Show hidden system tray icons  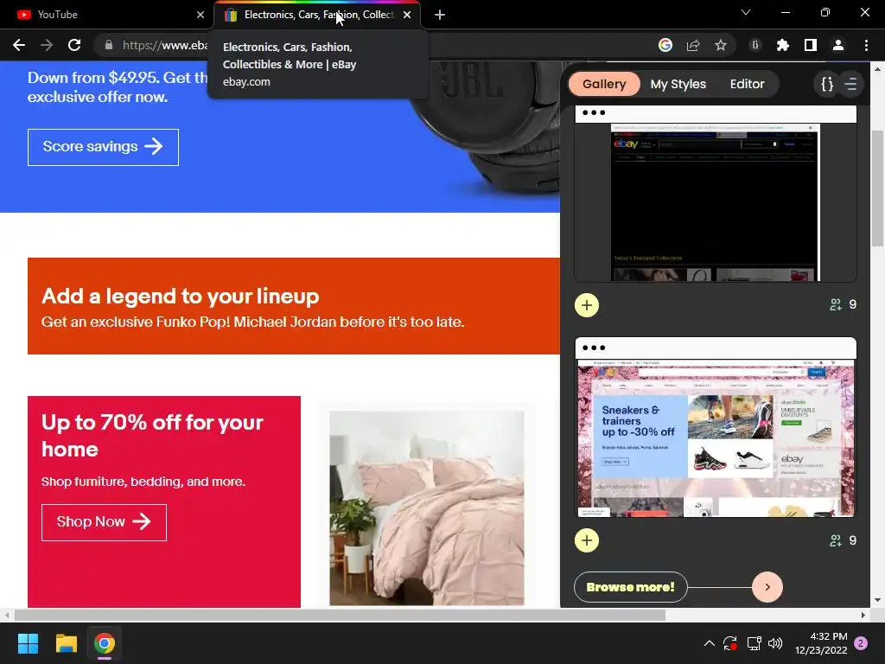click(710, 643)
